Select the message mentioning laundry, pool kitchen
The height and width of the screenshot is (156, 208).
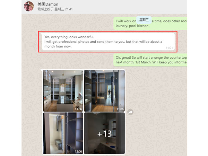(x=150, y=24)
